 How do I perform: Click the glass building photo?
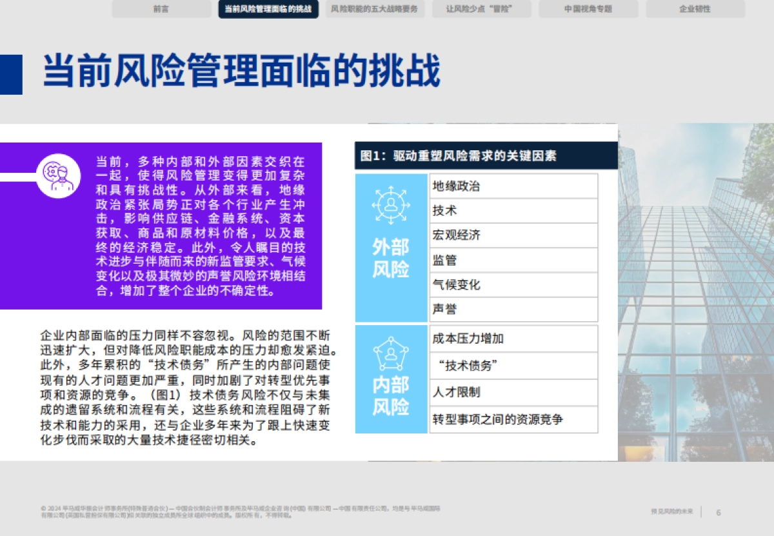(x=695, y=290)
